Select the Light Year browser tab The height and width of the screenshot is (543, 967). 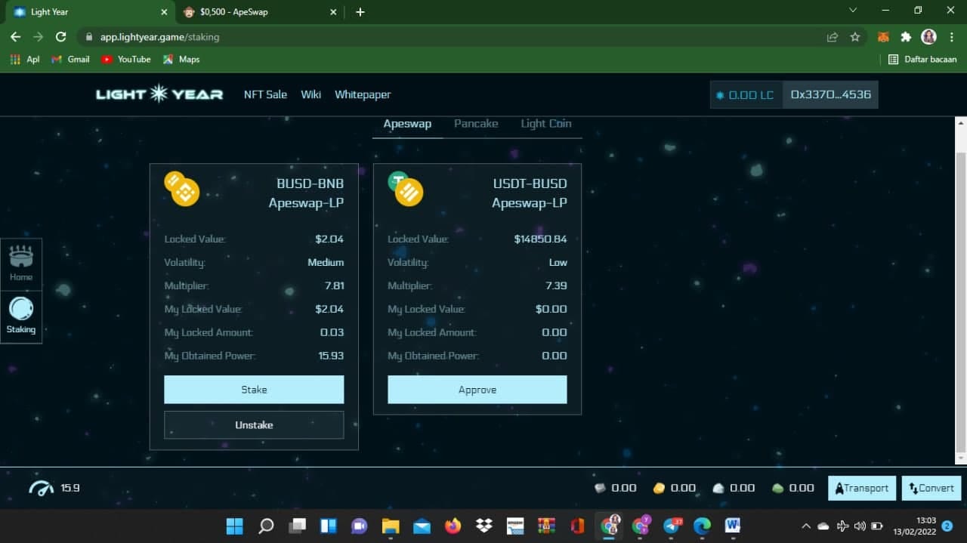[89, 12]
